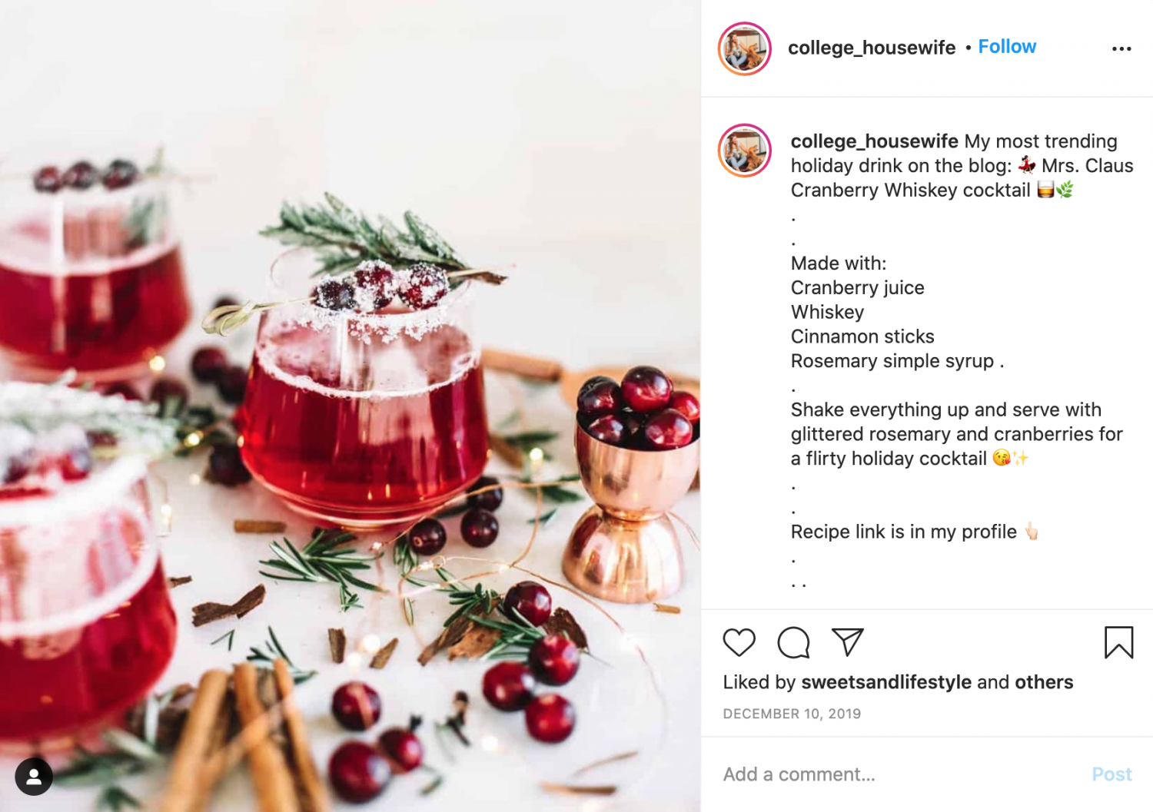The width and height of the screenshot is (1153, 812).
Task: Open comments with the speech bubble icon
Action: [793, 642]
